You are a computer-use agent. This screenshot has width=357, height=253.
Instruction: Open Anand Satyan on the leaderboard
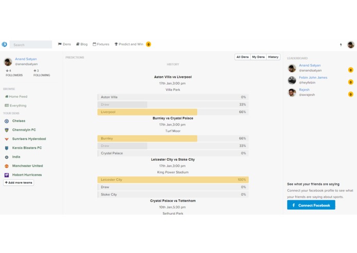[x=310, y=66]
